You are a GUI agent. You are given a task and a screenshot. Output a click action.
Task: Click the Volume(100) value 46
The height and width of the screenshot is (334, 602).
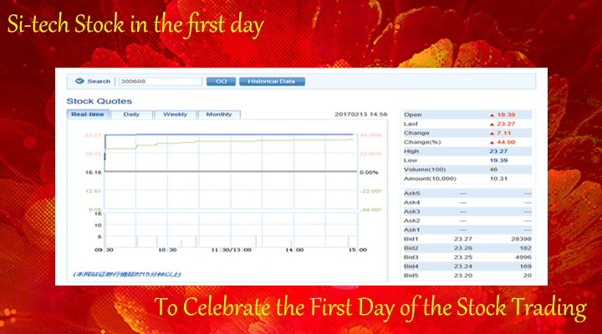(493, 170)
